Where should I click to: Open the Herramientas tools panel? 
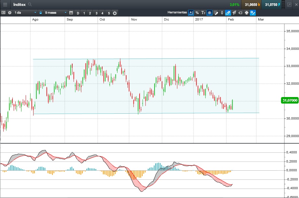click(177, 13)
